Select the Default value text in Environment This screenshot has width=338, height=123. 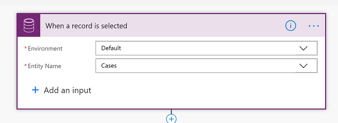(111, 48)
